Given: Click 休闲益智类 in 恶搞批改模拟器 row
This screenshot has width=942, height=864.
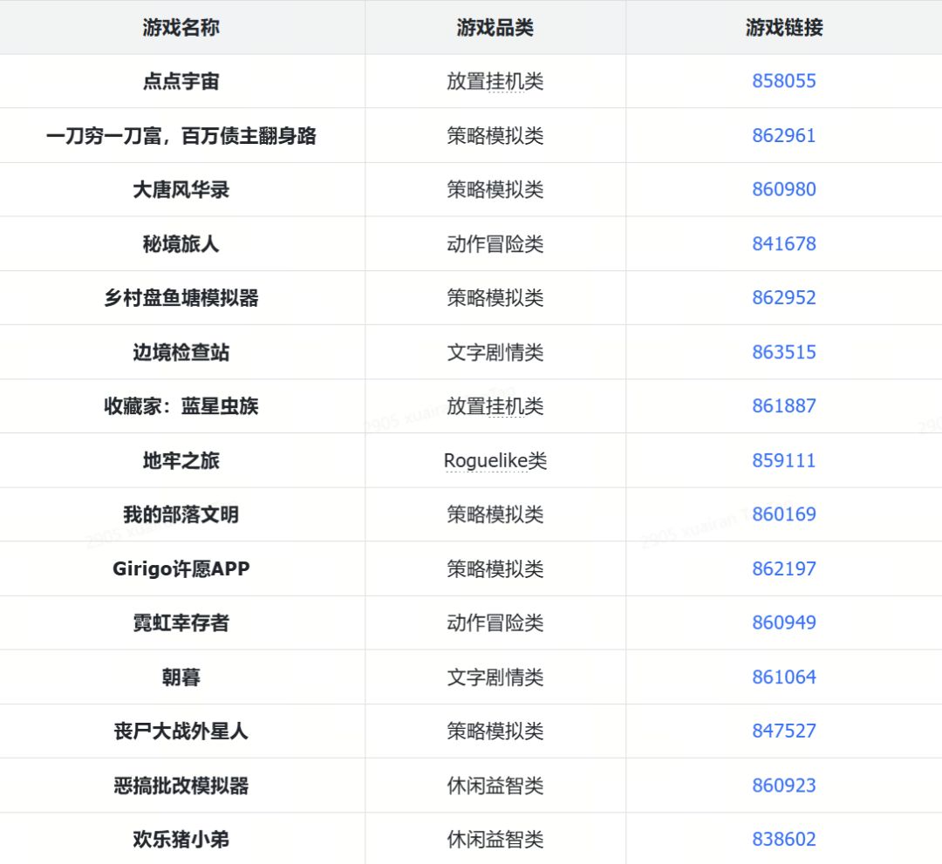Looking at the screenshot, I should (495, 786).
